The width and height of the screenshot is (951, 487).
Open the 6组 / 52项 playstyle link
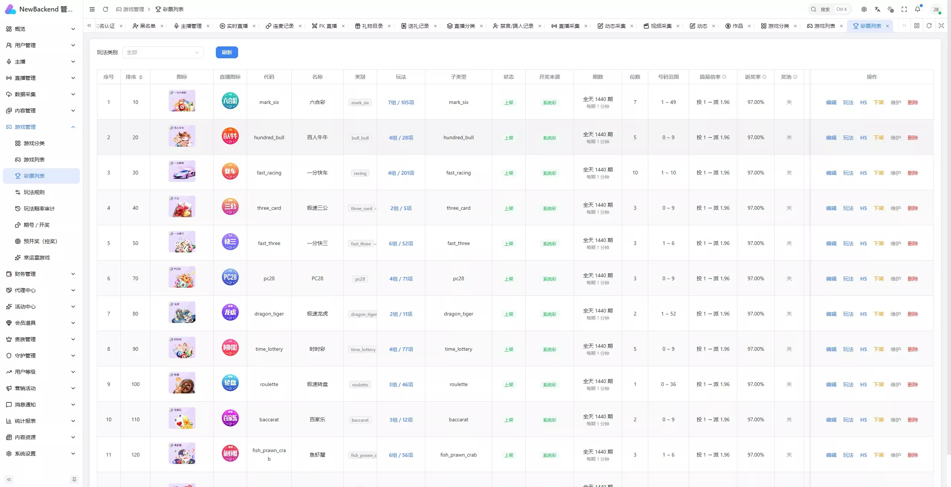(401, 244)
